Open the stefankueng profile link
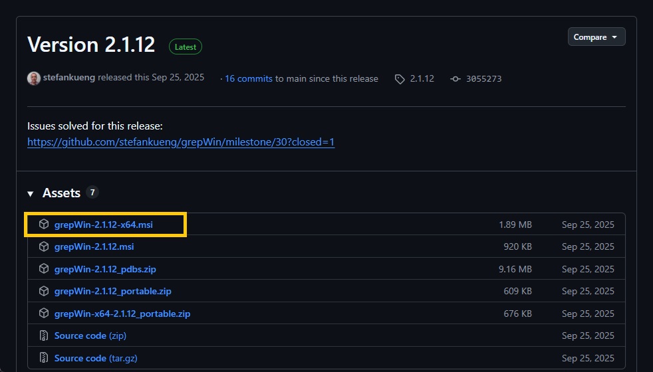 click(68, 78)
